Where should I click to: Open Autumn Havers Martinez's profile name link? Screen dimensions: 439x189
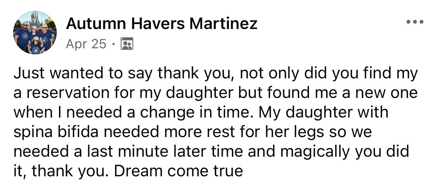[x=162, y=24]
